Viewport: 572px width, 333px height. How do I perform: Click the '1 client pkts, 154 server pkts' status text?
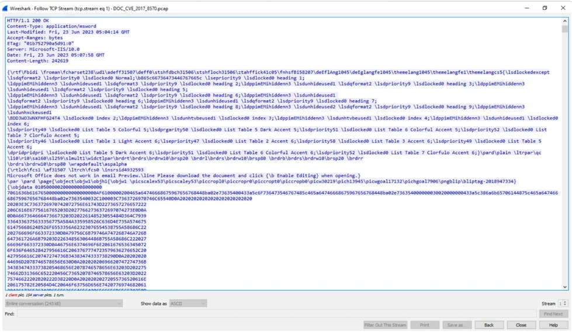coord(34,295)
